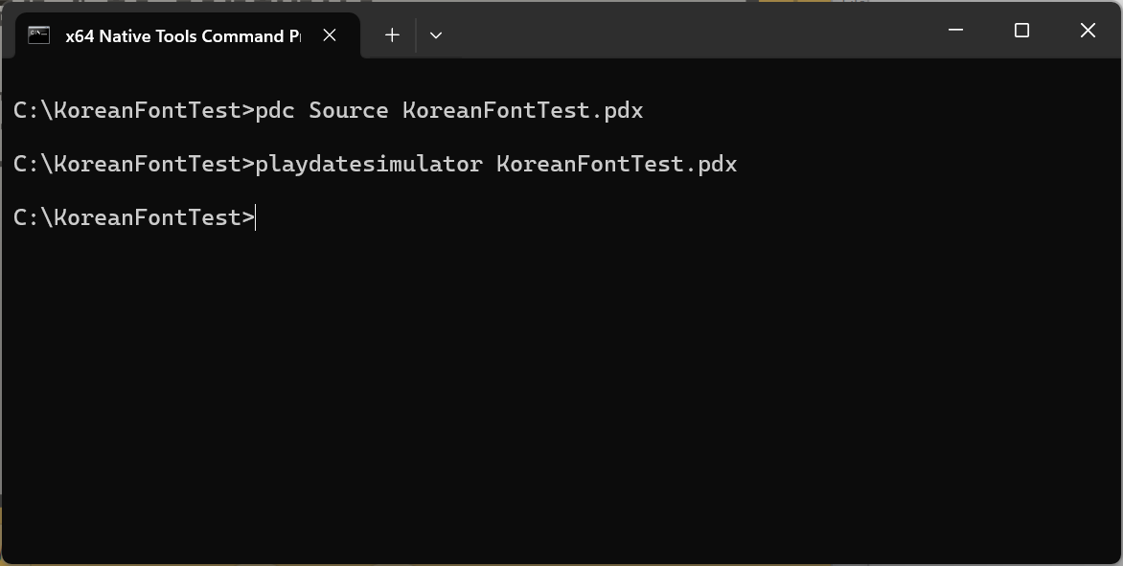Maximize the terminal window
The height and width of the screenshot is (566, 1123).
tap(1021, 31)
